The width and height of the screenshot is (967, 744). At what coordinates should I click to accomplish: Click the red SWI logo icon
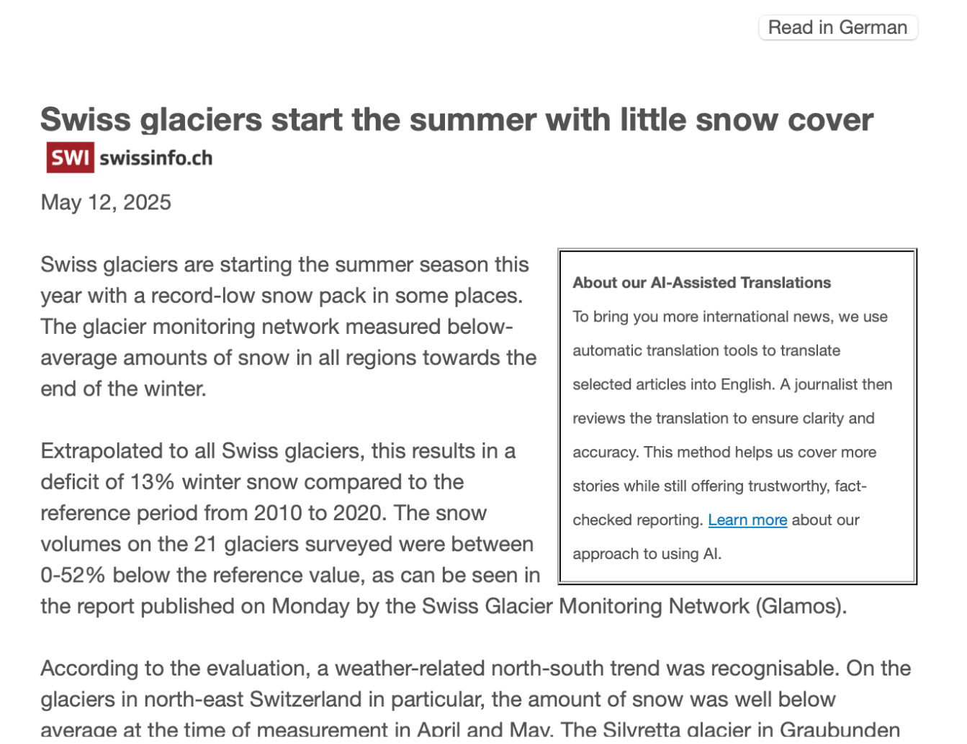(70, 158)
